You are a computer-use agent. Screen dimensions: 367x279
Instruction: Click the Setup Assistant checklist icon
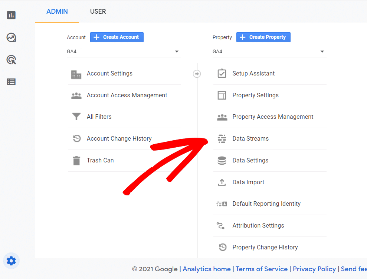point(222,74)
